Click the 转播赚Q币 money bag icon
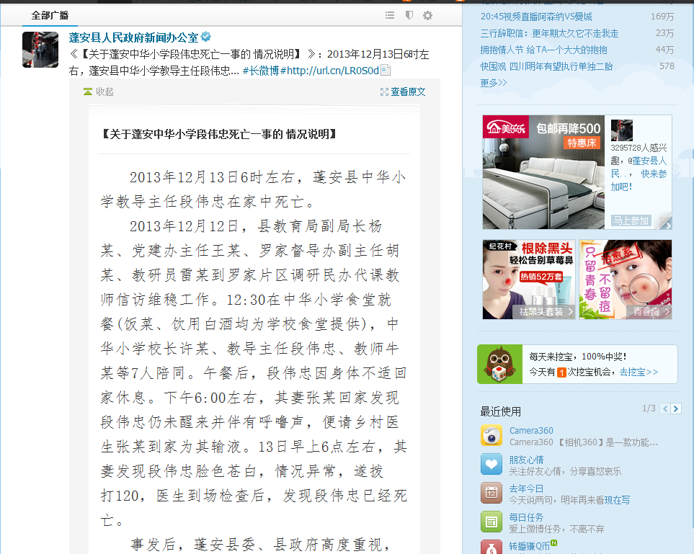Viewport: 694px width, 554px height. point(491,548)
